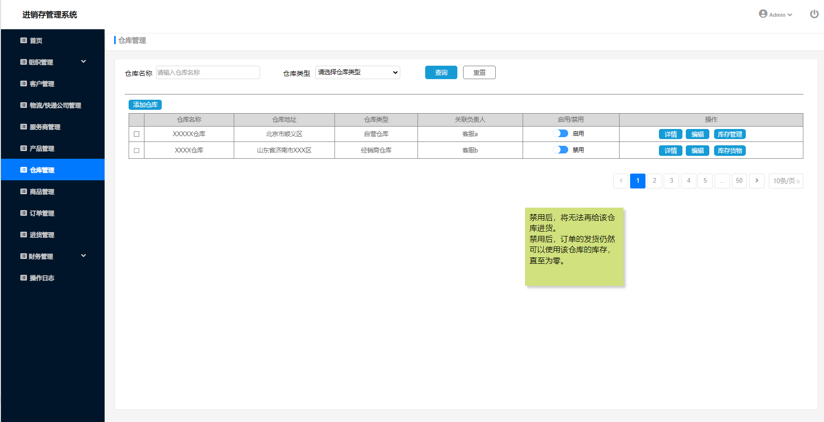Click the 查询 search button
Screen dimensions: 824x422
441,72
